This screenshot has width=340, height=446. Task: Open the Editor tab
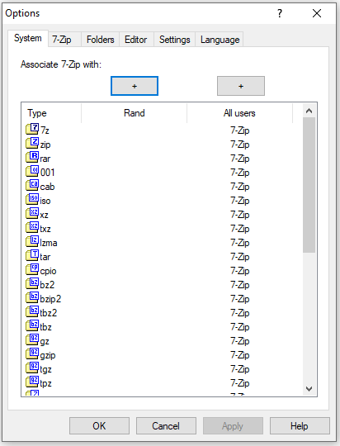pos(136,40)
